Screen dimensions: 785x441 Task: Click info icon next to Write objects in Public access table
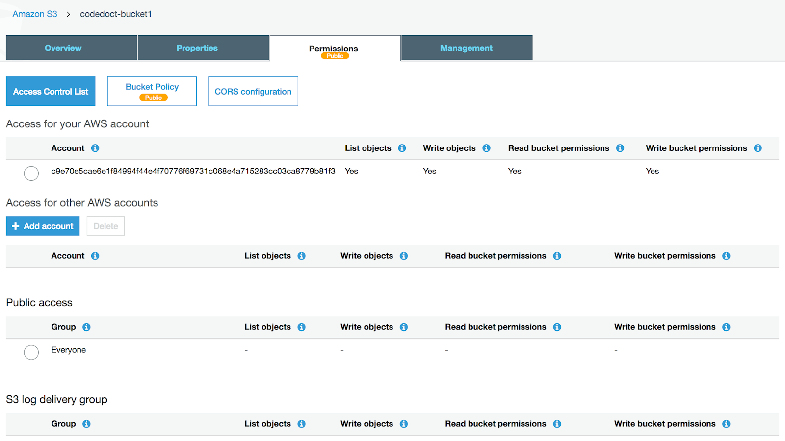[404, 327]
